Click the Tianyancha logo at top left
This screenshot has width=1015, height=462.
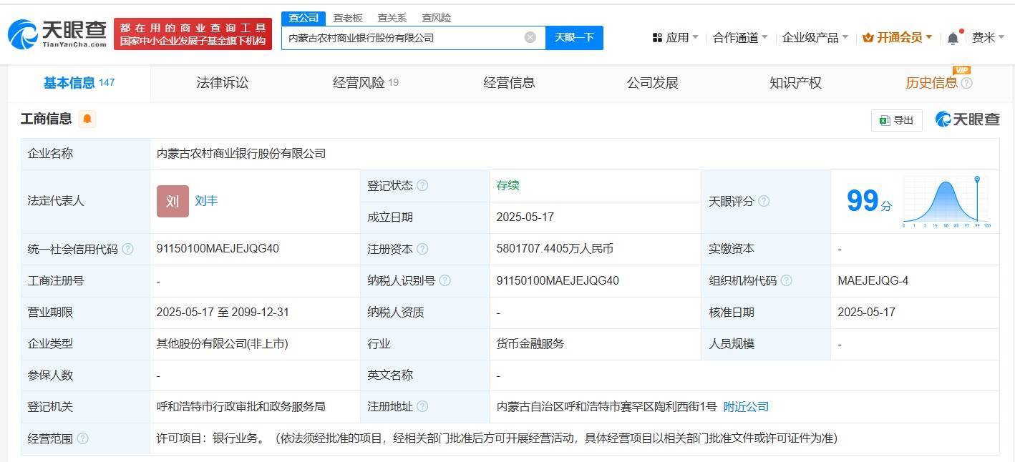pos(57,33)
